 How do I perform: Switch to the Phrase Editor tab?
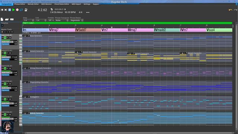[20, 4]
